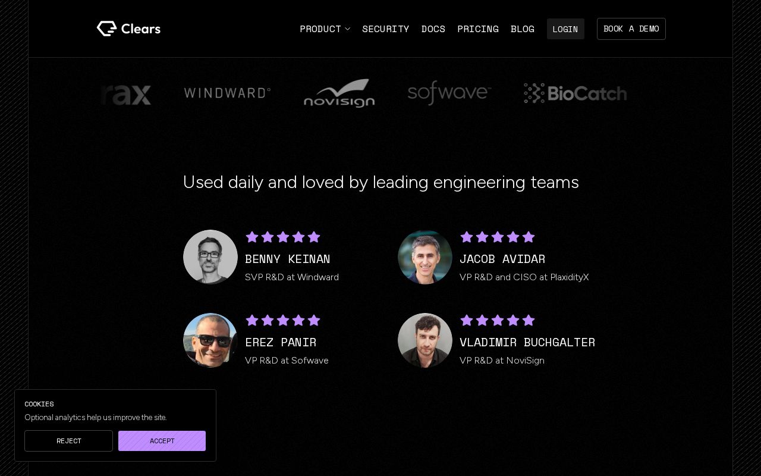Click the Book a Demo button
761x476 pixels.
[x=631, y=29]
